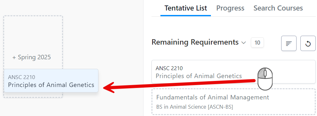The width and height of the screenshot is (317, 116).
Task: Click the mouse illustration icon
Action: point(265,79)
